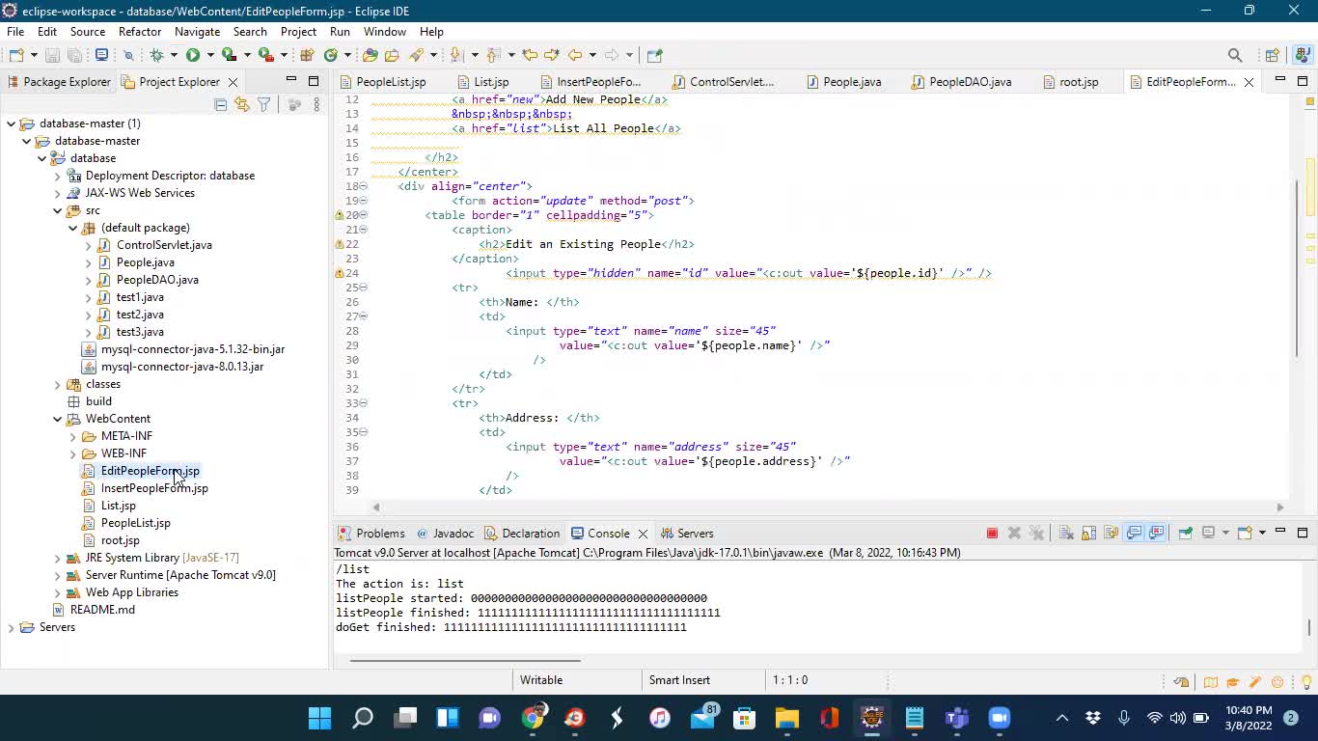Click Last Edit Location toolbar icon
Image resolution: width=1318 pixels, height=741 pixels.
pyautogui.click(x=530, y=55)
